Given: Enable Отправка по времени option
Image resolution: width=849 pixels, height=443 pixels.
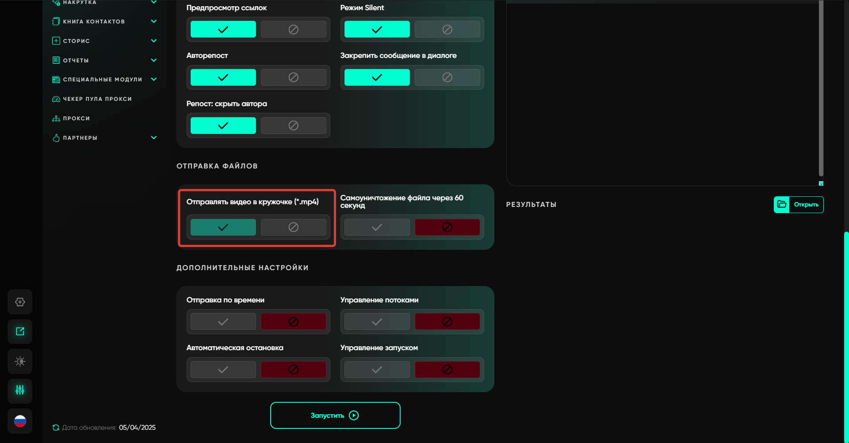Looking at the screenshot, I should [x=223, y=322].
